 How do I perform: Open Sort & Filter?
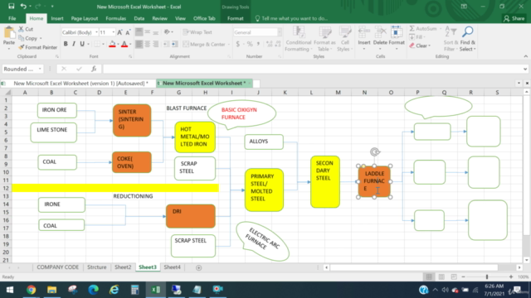(x=451, y=39)
